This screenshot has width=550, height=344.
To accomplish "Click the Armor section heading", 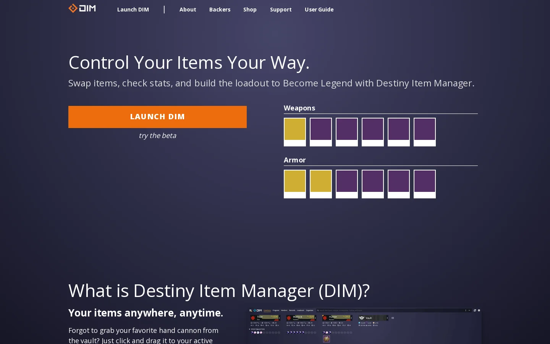I will pos(295,160).
